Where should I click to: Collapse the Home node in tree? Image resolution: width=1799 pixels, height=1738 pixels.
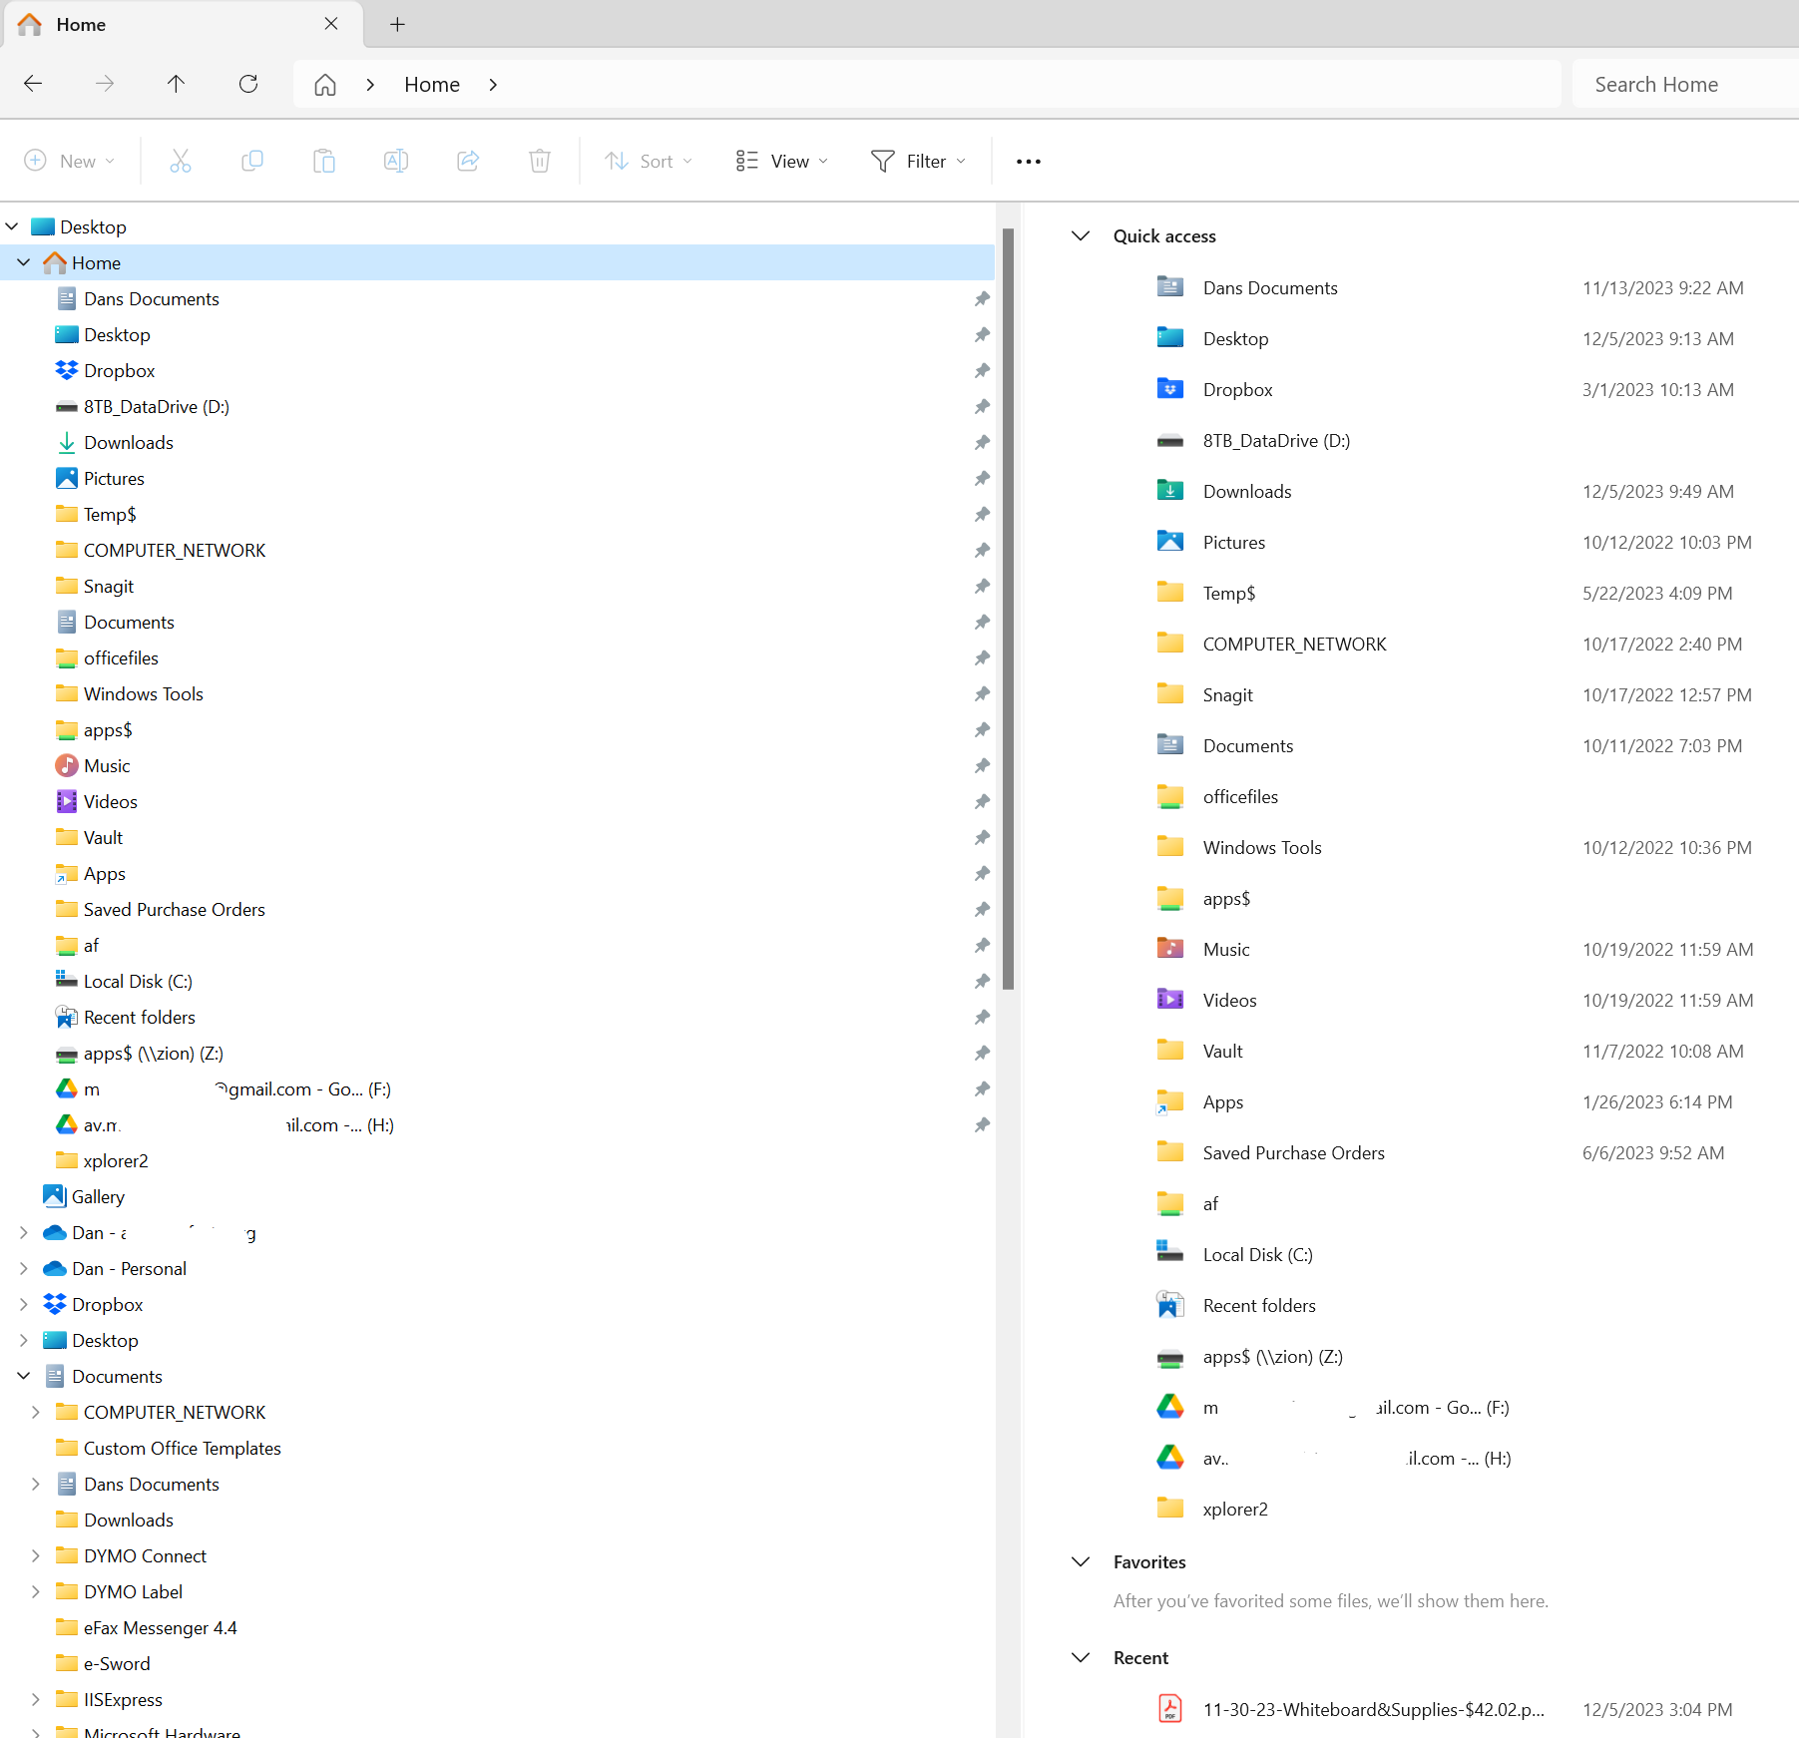point(24,262)
